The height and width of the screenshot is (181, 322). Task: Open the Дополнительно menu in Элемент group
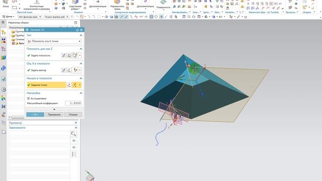pyautogui.click(x=98, y=5)
